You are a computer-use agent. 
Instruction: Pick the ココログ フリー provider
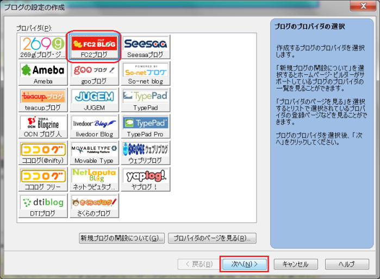(x=43, y=179)
